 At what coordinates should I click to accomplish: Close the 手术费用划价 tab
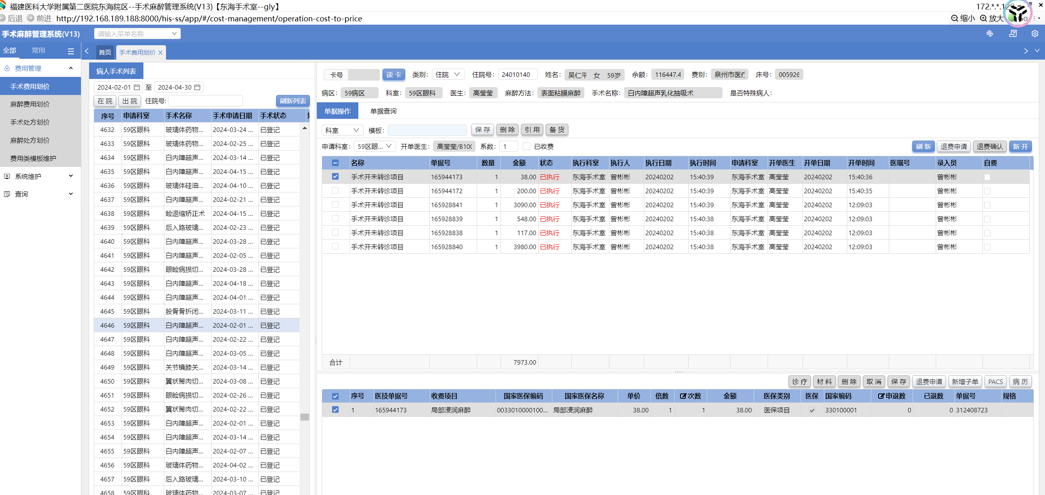(x=161, y=53)
